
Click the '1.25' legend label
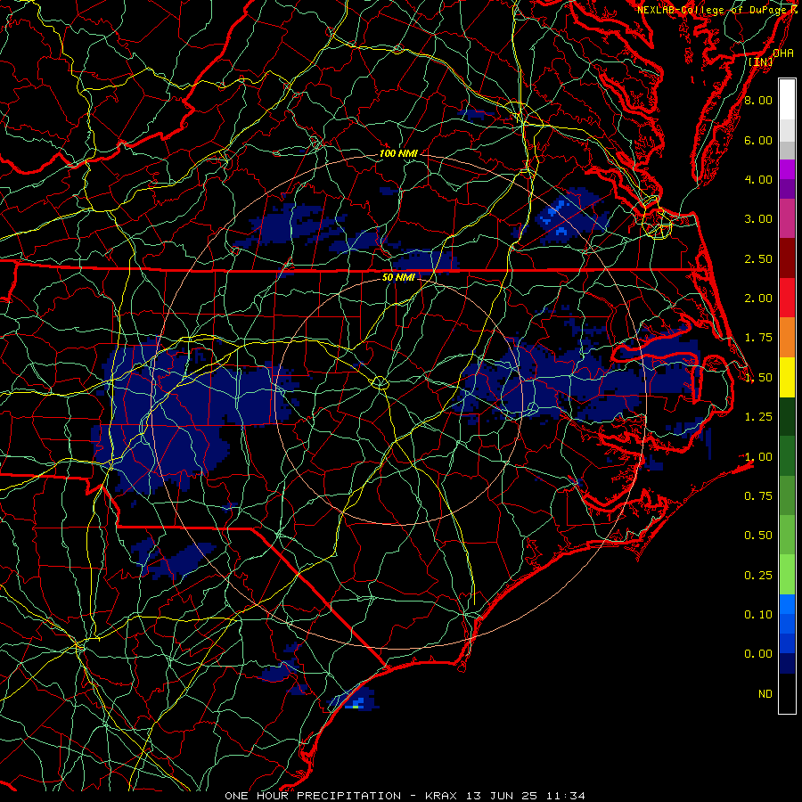point(758,417)
